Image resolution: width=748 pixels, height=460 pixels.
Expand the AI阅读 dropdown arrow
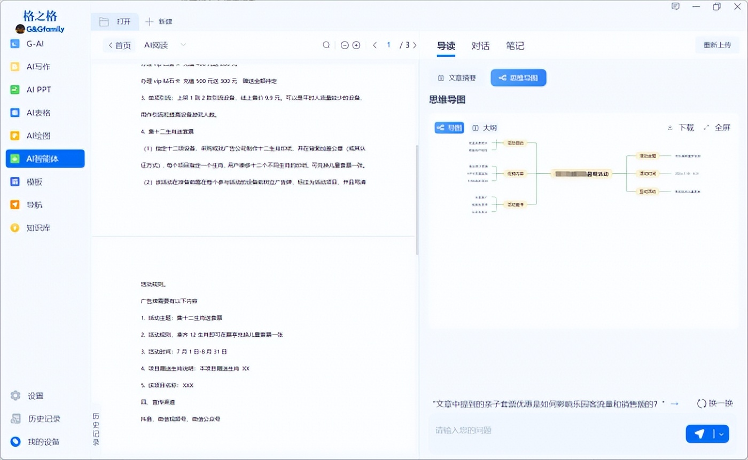(183, 45)
